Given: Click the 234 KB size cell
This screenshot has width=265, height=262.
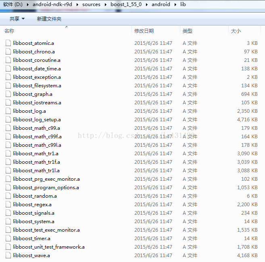Looking at the screenshot, I should coord(249,213).
